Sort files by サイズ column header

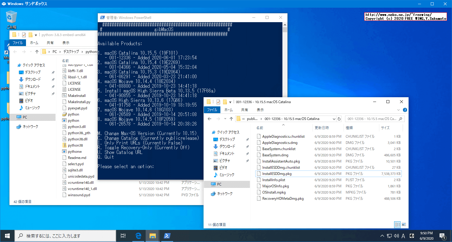click(x=385, y=128)
